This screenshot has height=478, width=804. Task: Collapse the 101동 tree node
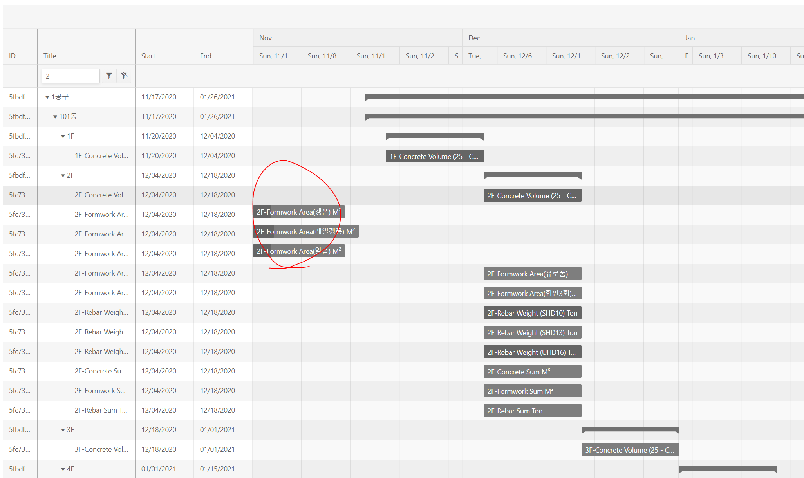tap(55, 117)
